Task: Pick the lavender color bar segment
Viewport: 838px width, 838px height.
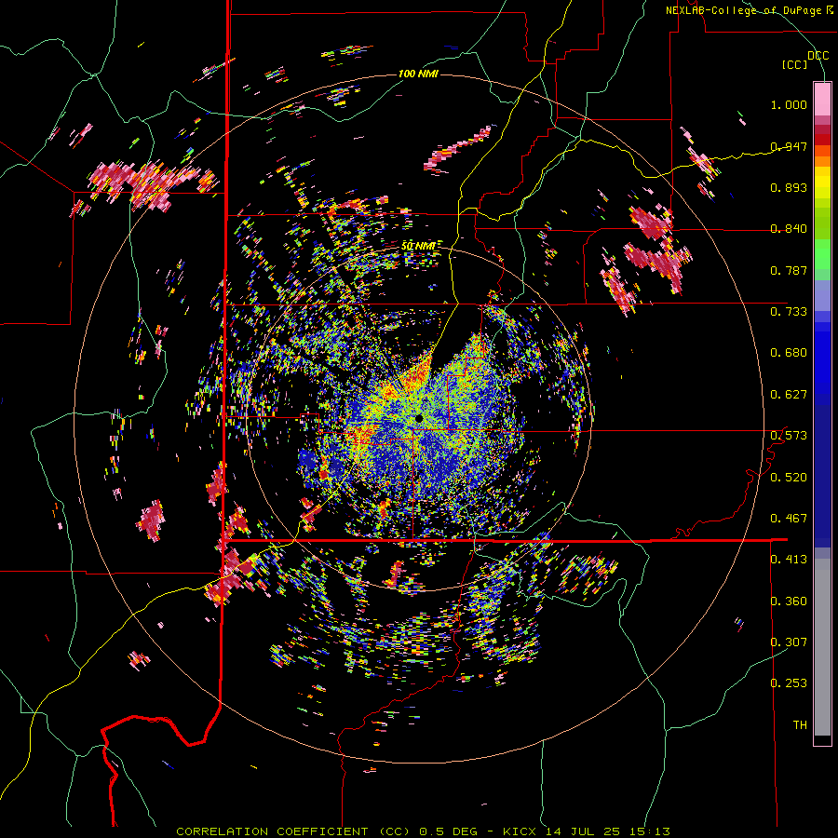Action: [822, 296]
